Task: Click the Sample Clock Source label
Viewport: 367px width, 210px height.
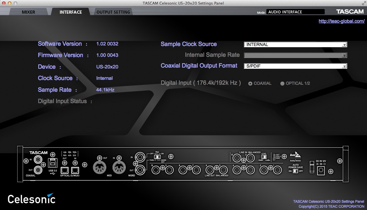Action: (189, 44)
